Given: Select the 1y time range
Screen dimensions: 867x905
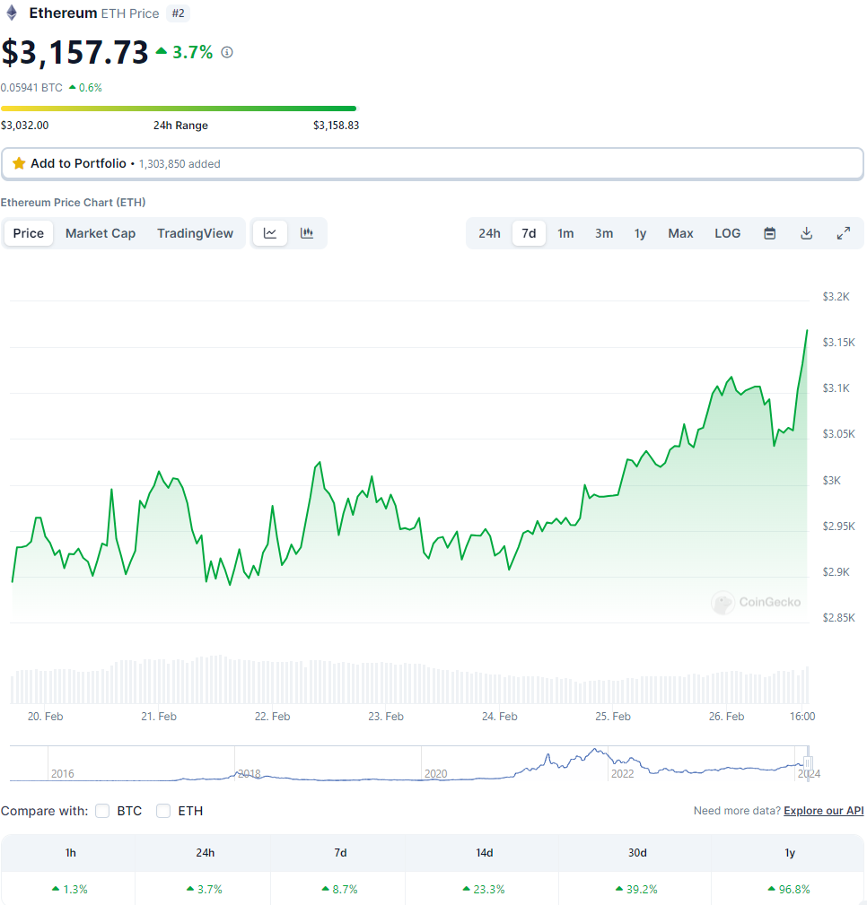Looking at the screenshot, I should [641, 233].
